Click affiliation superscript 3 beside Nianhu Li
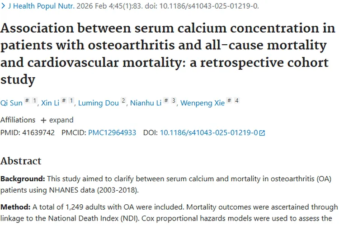The image size is (339, 226). click(173, 101)
